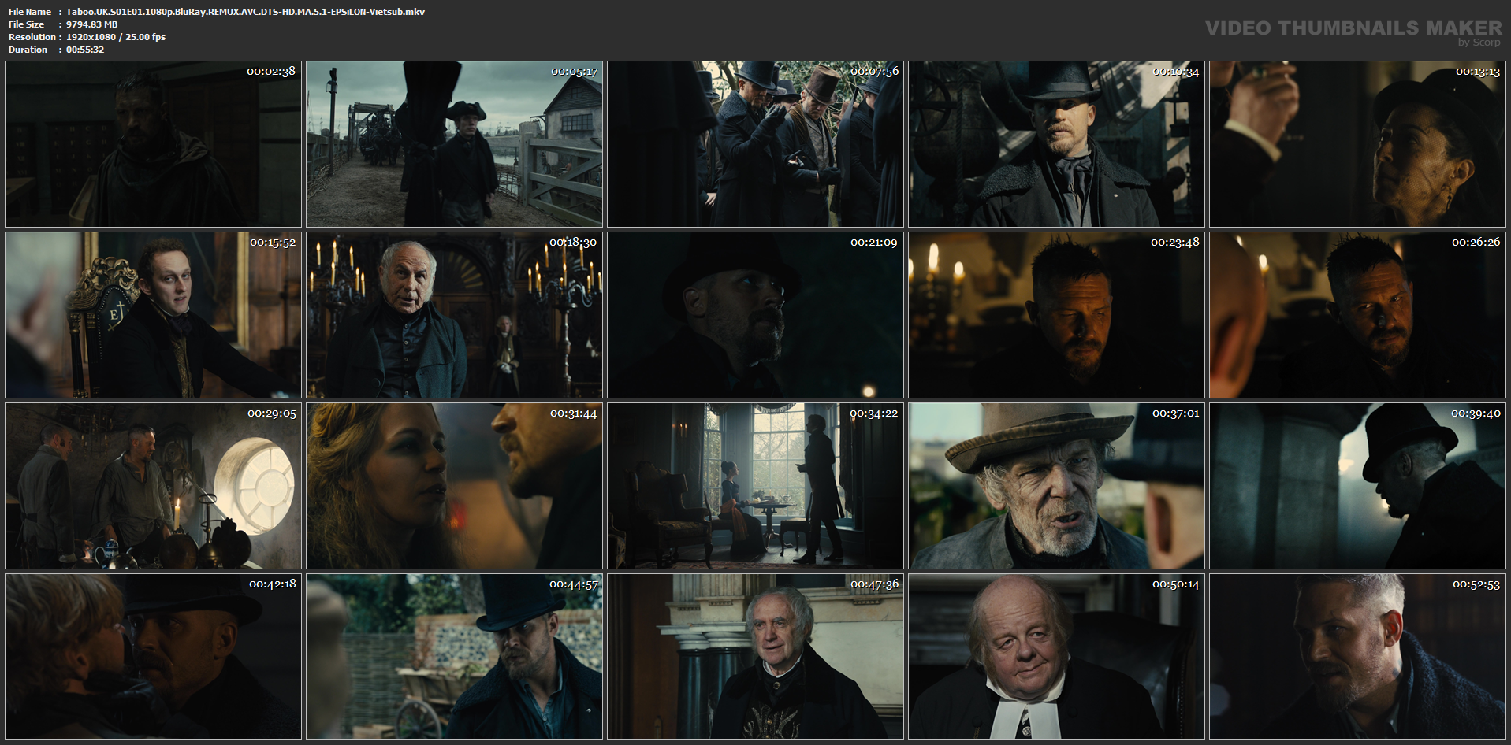Select the thumbnail stamped 00:37:01
This screenshot has width=1511, height=745.
click(1057, 486)
